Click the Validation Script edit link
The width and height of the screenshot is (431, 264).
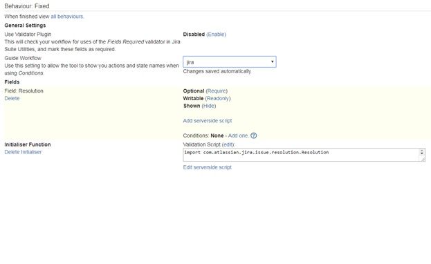click(228, 144)
